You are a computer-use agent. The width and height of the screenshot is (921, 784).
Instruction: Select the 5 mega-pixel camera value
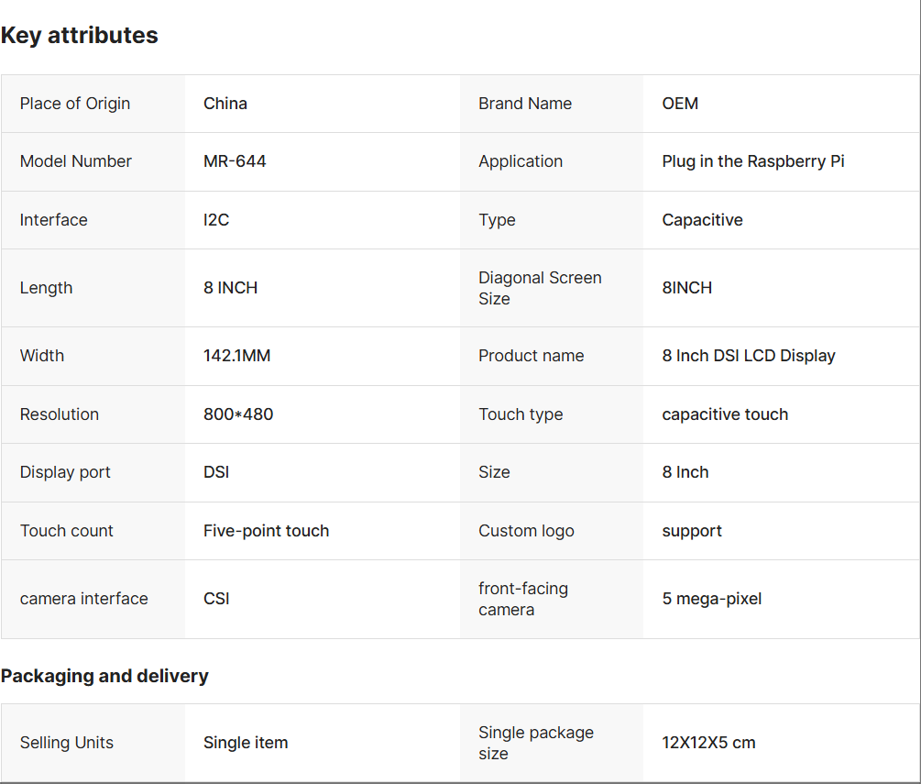712,599
